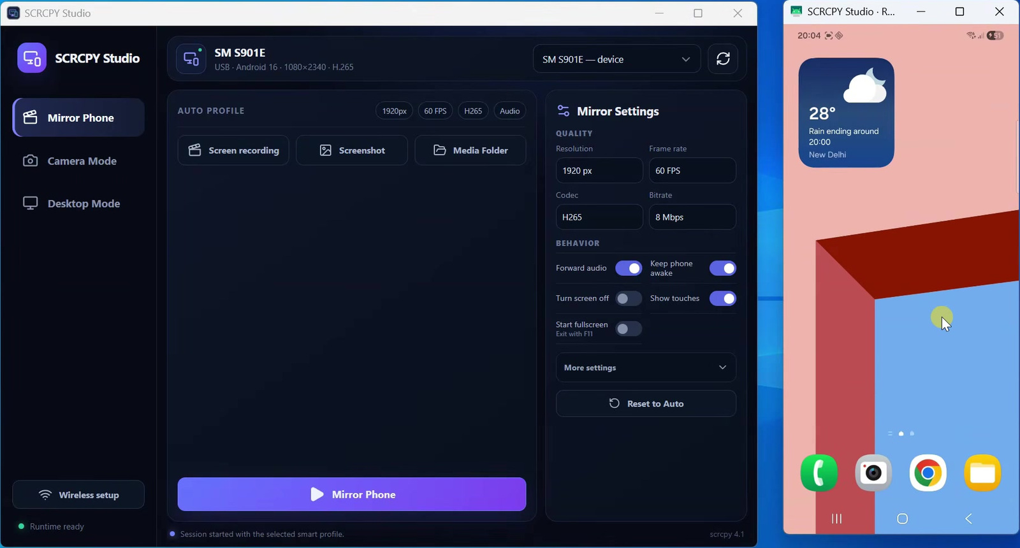This screenshot has width=1020, height=548.
Task: Click the Wi-Fi signal icon on phone
Action: point(971,36)
